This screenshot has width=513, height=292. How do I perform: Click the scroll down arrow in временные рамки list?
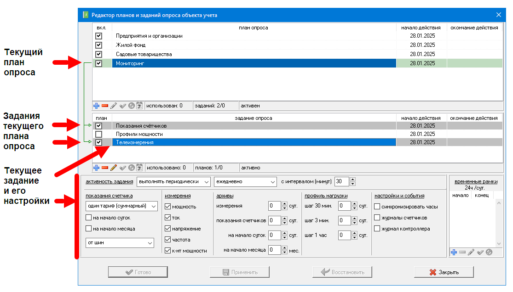[x=499, y=244]
